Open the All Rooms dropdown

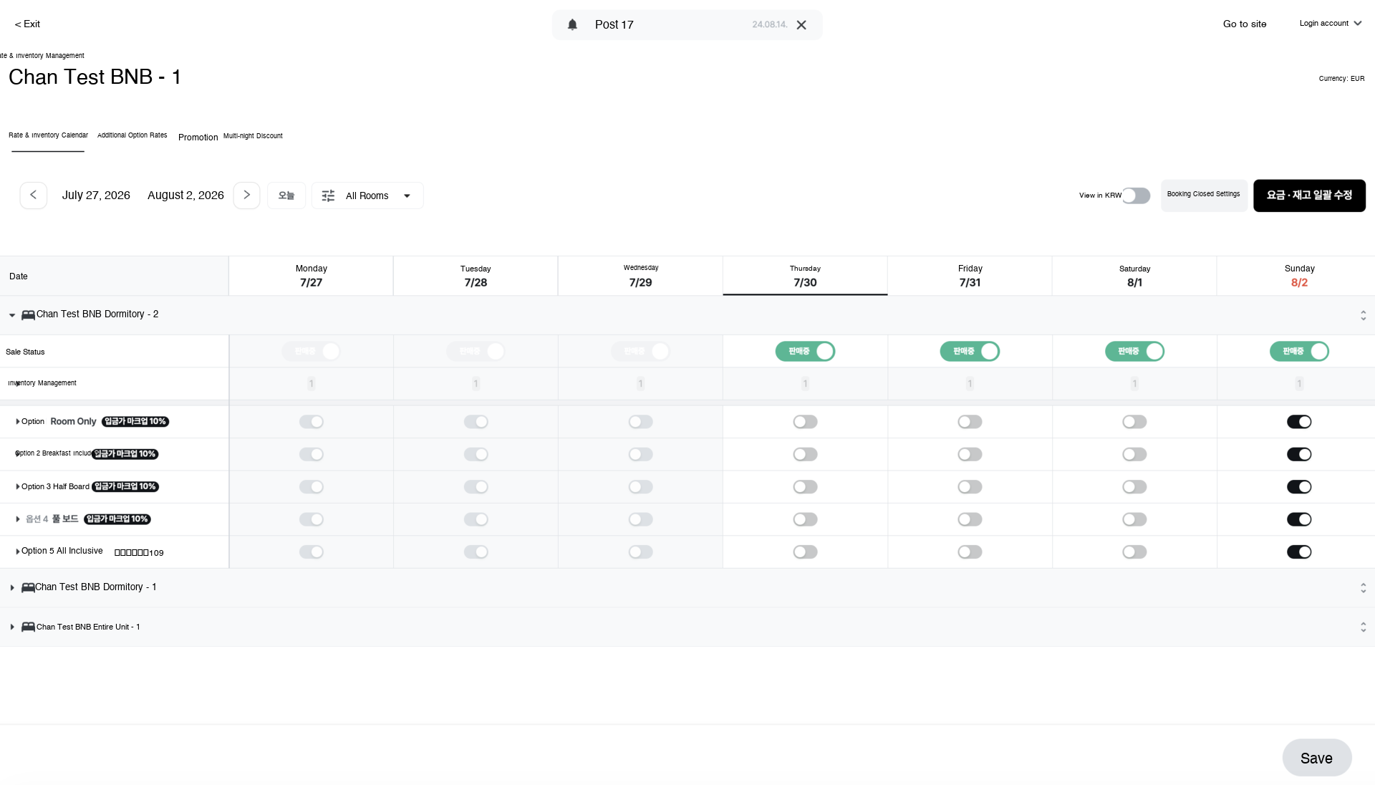367,196
